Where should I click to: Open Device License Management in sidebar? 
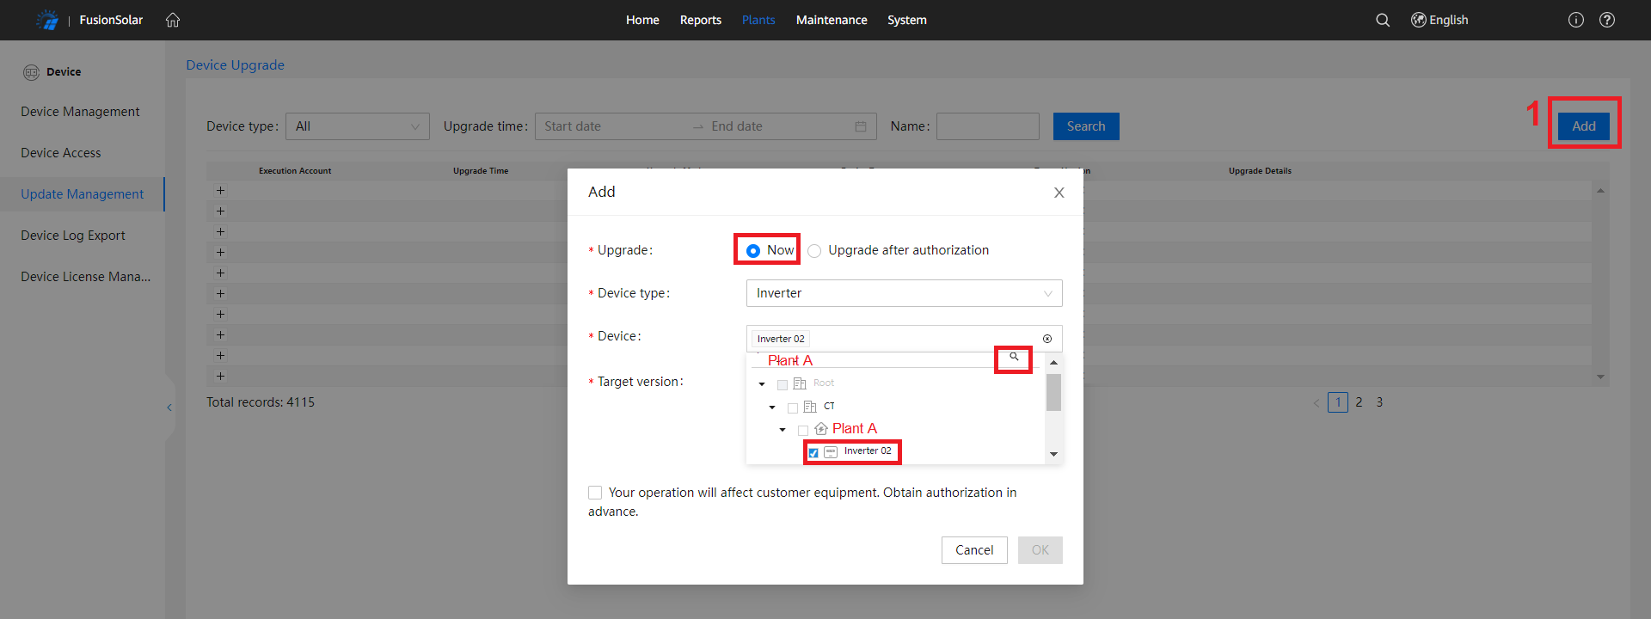tap(86, 277)
